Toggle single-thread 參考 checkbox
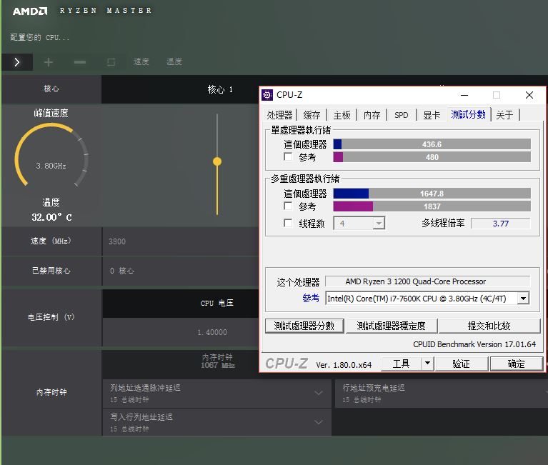The width and height of the screenshot is (548, 465). [x=288, y=156]
